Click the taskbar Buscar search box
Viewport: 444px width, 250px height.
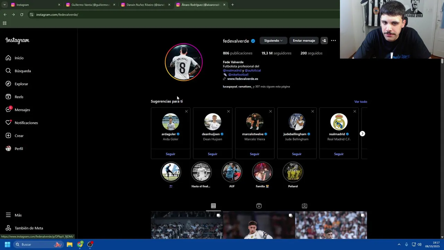coord(38,244)
